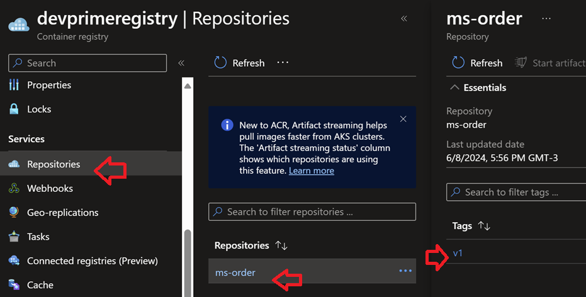This screenshot has height=297, width=586.
Task: Collapse the sidebar menu with double chevron
Action: (x=181, y=63)
